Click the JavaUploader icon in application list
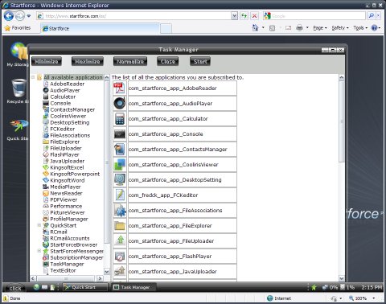The height and width of the screenshot is (304, 386). click(119, 272)
